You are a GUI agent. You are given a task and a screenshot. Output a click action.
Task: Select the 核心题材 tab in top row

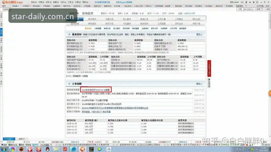(x=127, y=19)
